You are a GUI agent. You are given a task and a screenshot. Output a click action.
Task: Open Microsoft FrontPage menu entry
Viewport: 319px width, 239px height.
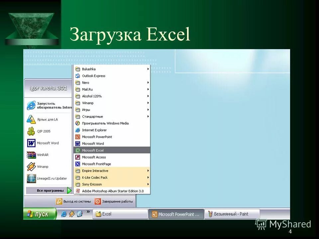click(x=112, y=164)
